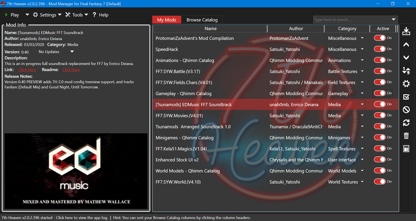Click Play menu label
The width and height of the screenshot is (416, 221).
tap(15, 15)
